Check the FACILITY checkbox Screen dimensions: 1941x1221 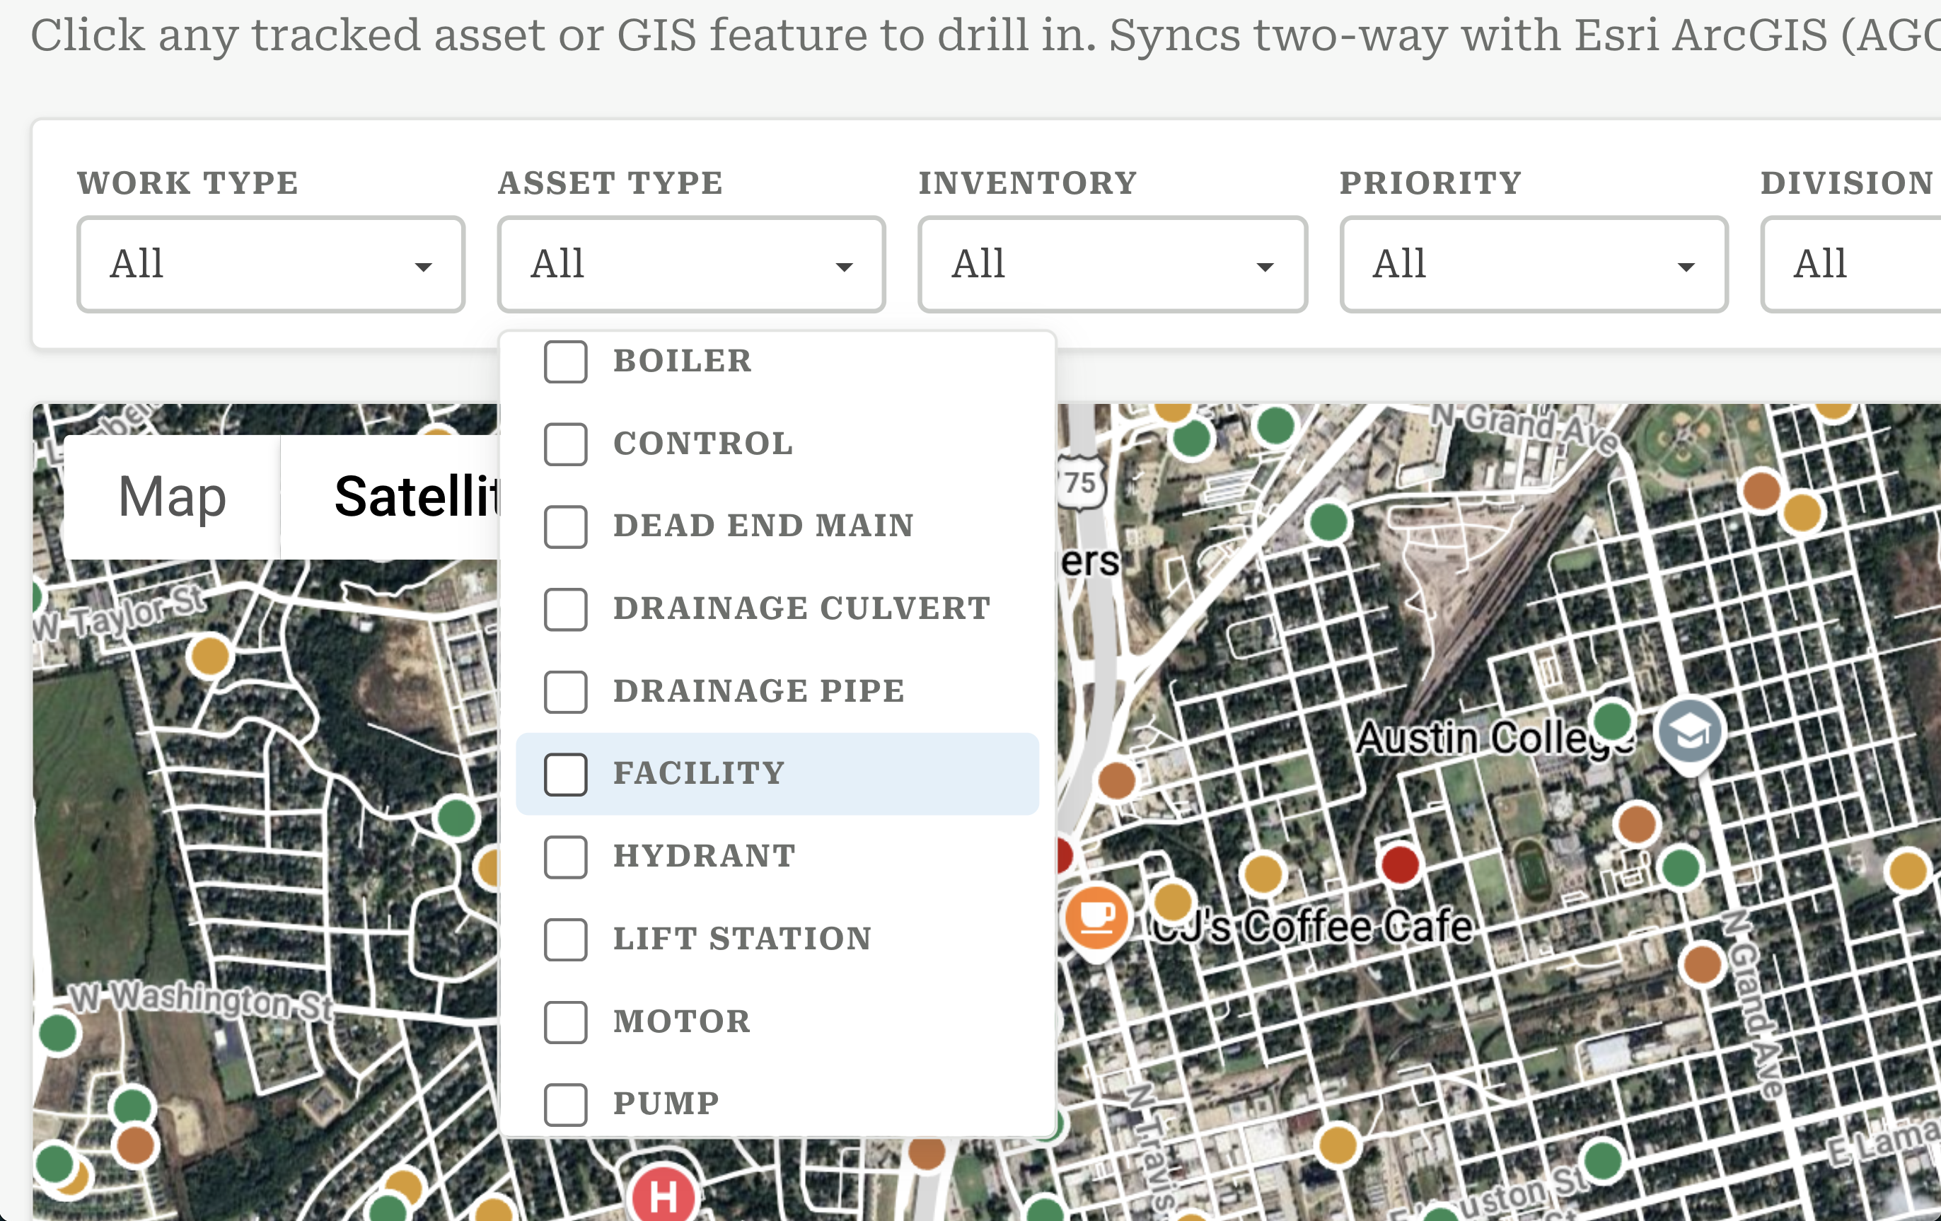pos(565,774)
